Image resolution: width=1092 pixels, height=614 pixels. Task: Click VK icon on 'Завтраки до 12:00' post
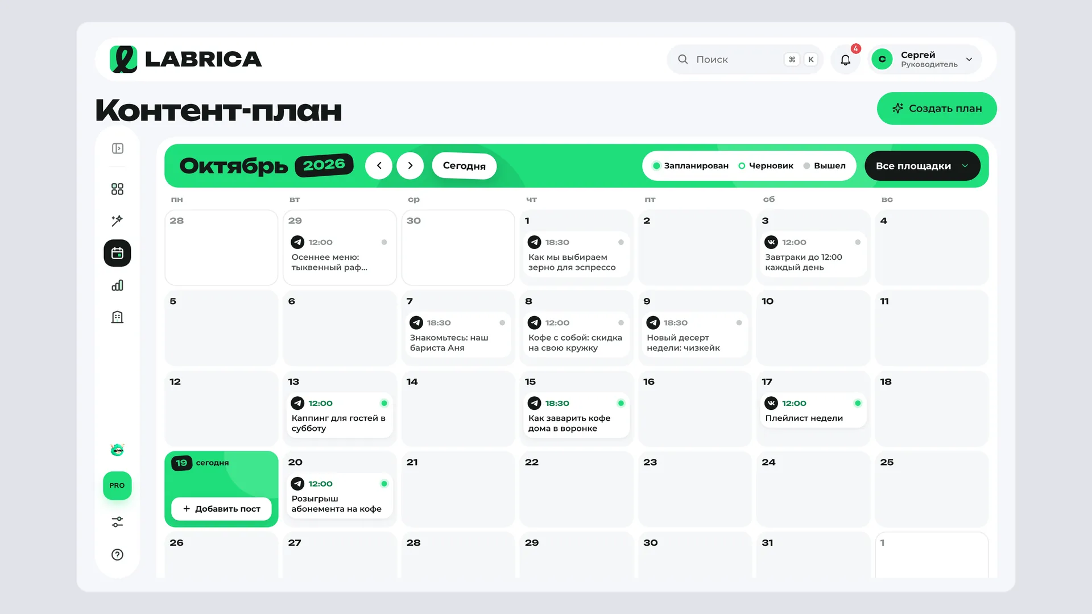click(x=771, y=242)
